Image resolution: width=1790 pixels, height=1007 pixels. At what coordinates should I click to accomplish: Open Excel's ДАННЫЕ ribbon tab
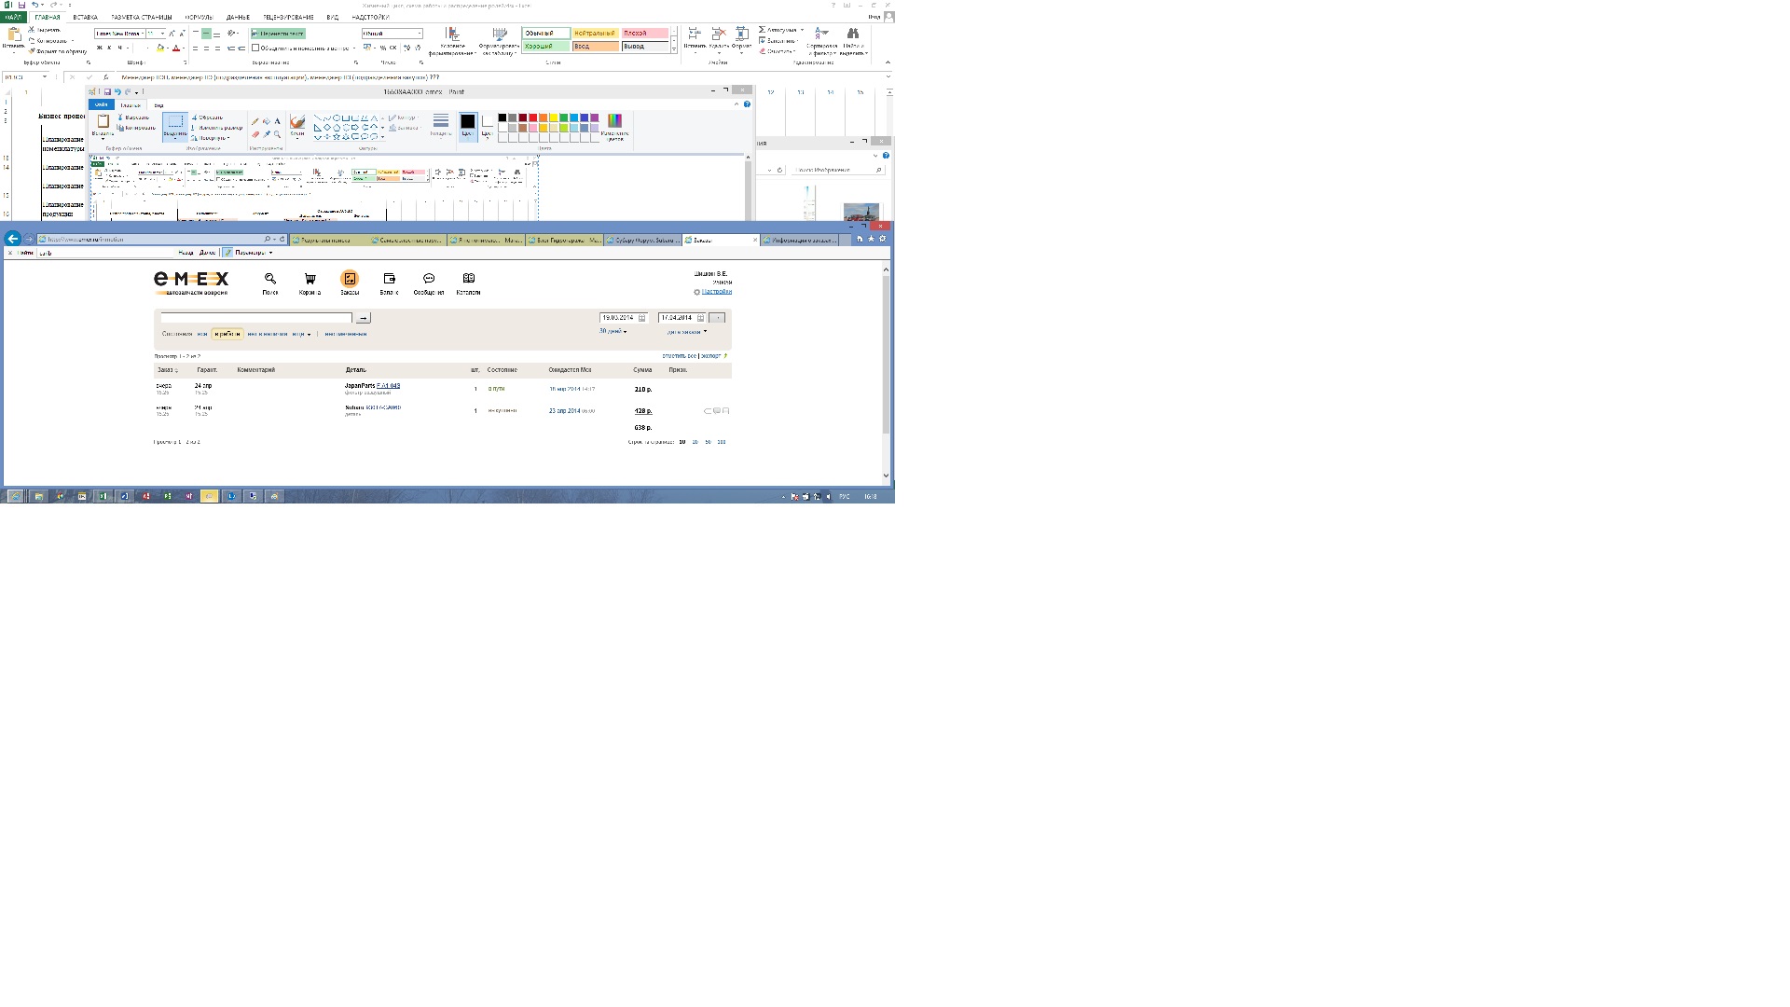[x=238, y=17]
